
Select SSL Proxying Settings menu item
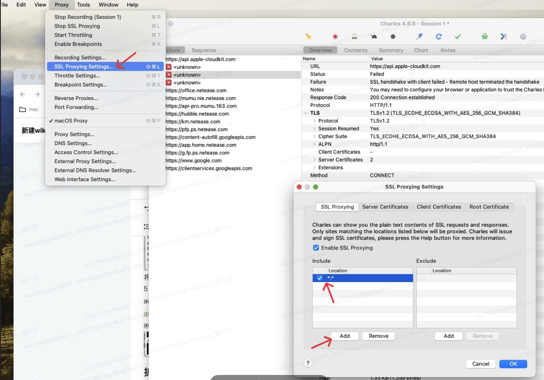pos(84,66)
